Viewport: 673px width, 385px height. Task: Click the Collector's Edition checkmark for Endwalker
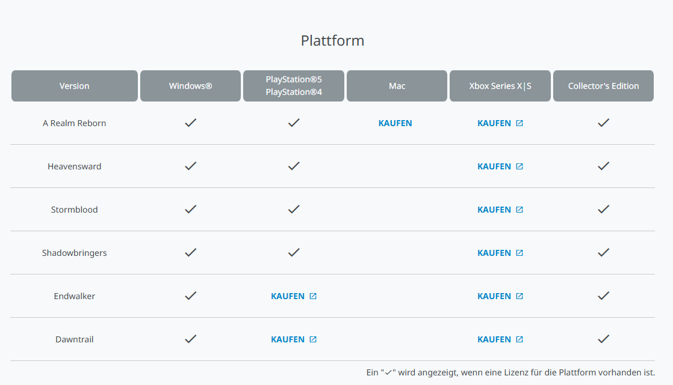(603, 296)
